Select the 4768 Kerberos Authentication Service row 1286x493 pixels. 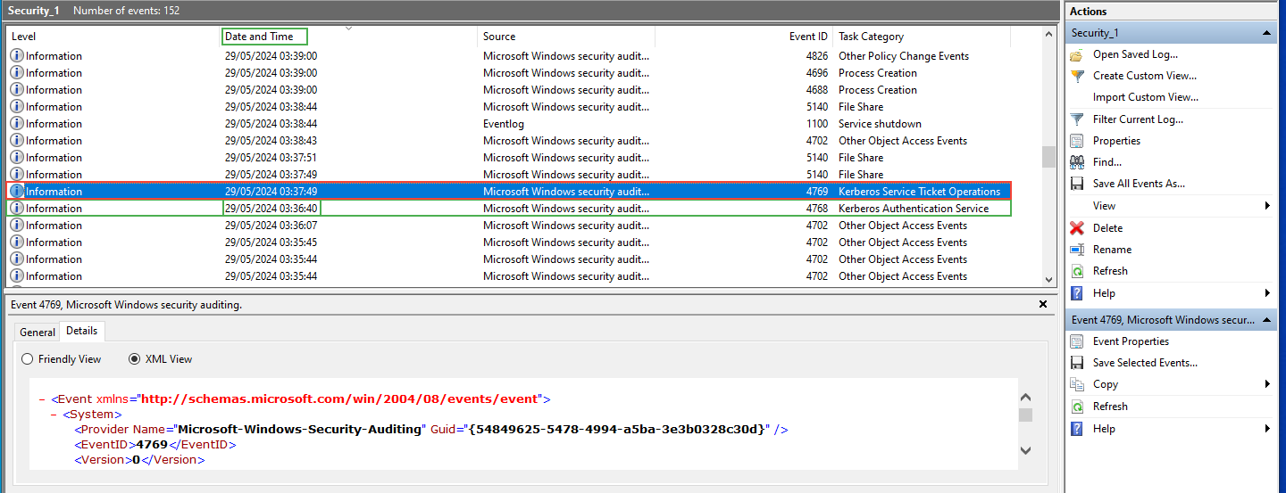click(x=509, y=209)
